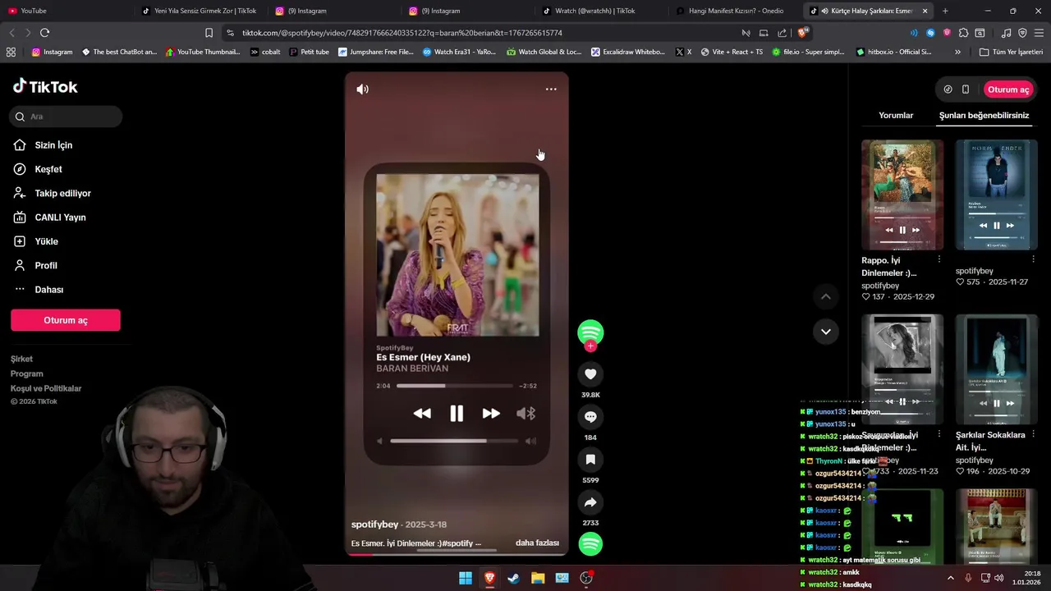Image resolution: width=1051 pixels, height=591 pixels.
Task: Open the Windows Start menu
Action: point(466,578)
